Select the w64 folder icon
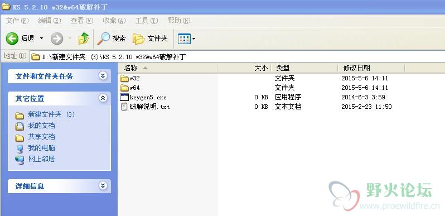This screenshot has width=445, height=216. point(124,88)
